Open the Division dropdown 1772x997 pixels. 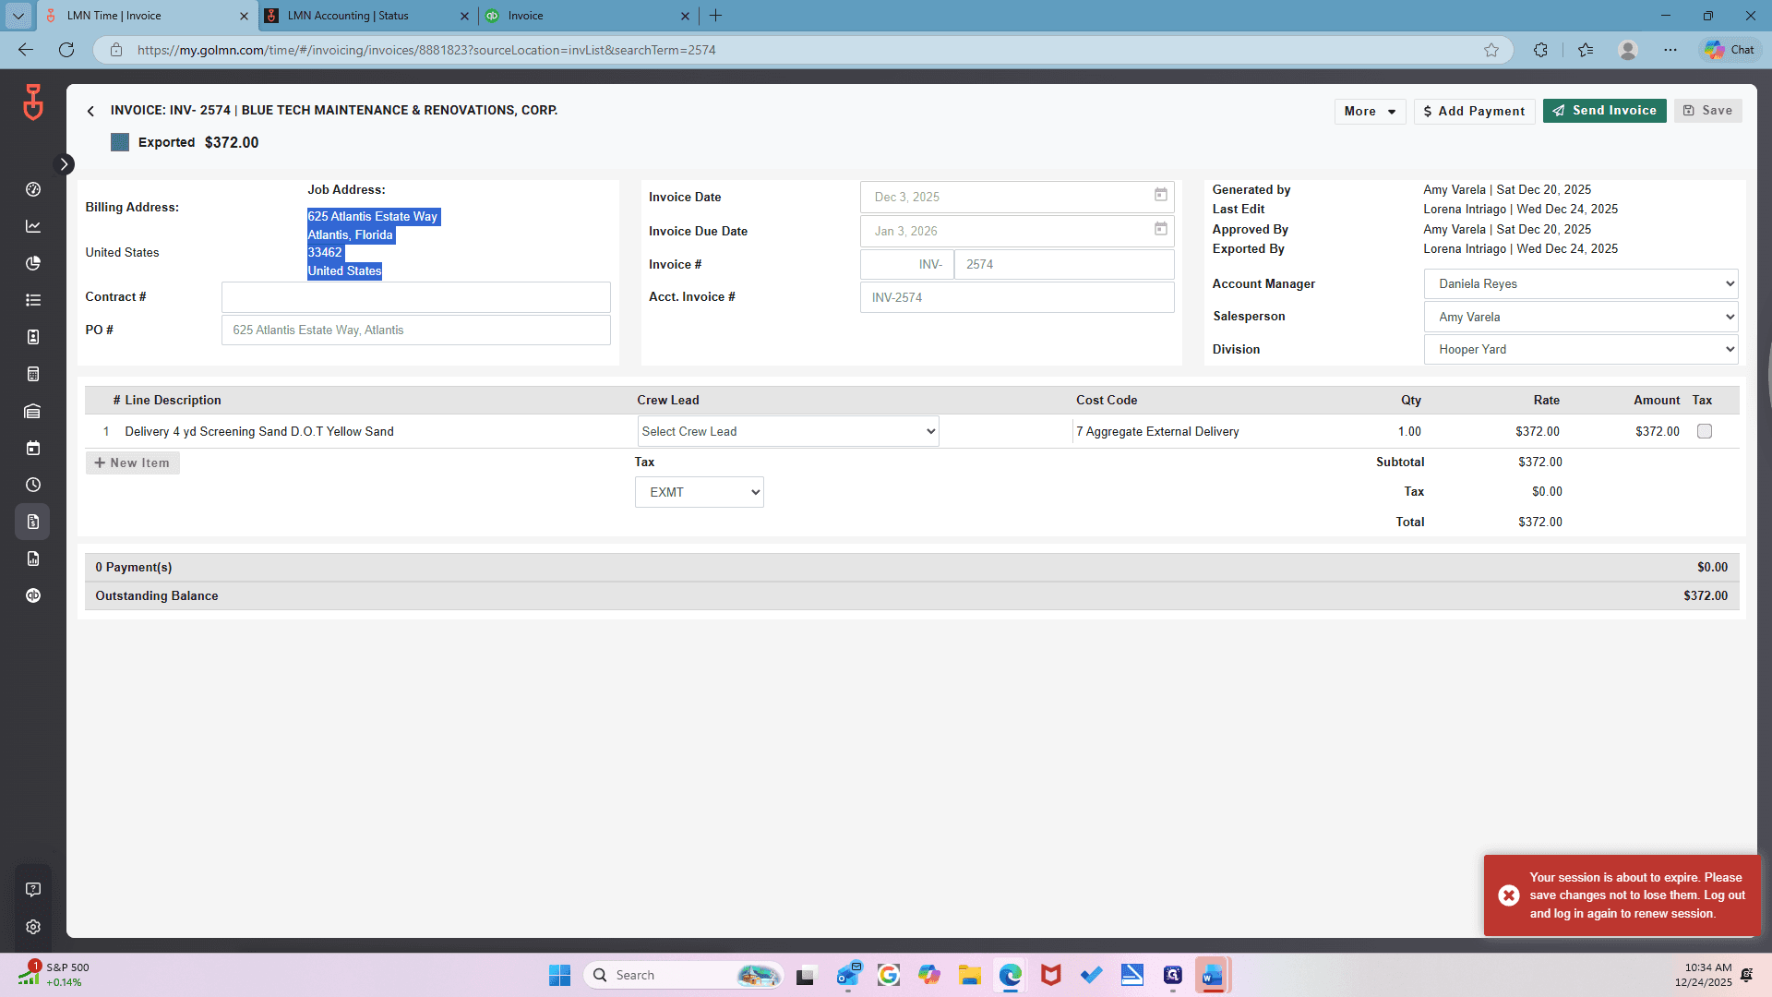click(x=1581, y=349)
